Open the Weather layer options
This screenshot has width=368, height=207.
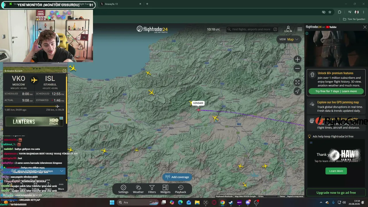coord(138,189)
